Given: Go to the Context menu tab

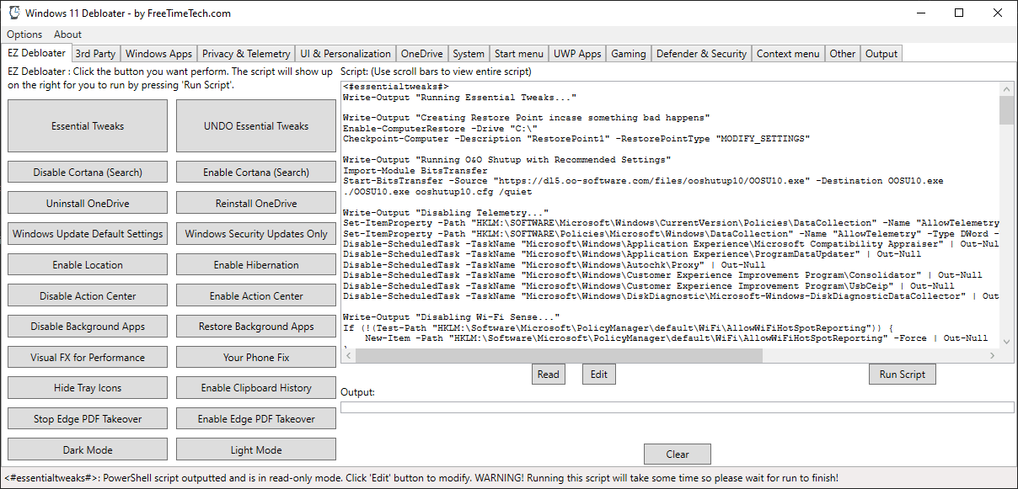Looking at the screenshot, I should pyautogui.click(x=788, y=53).
